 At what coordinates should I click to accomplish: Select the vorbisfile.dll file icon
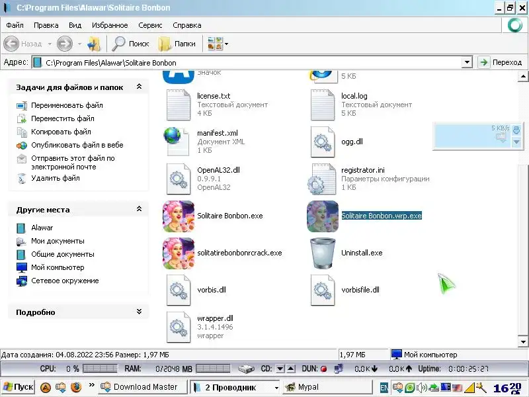323,290
